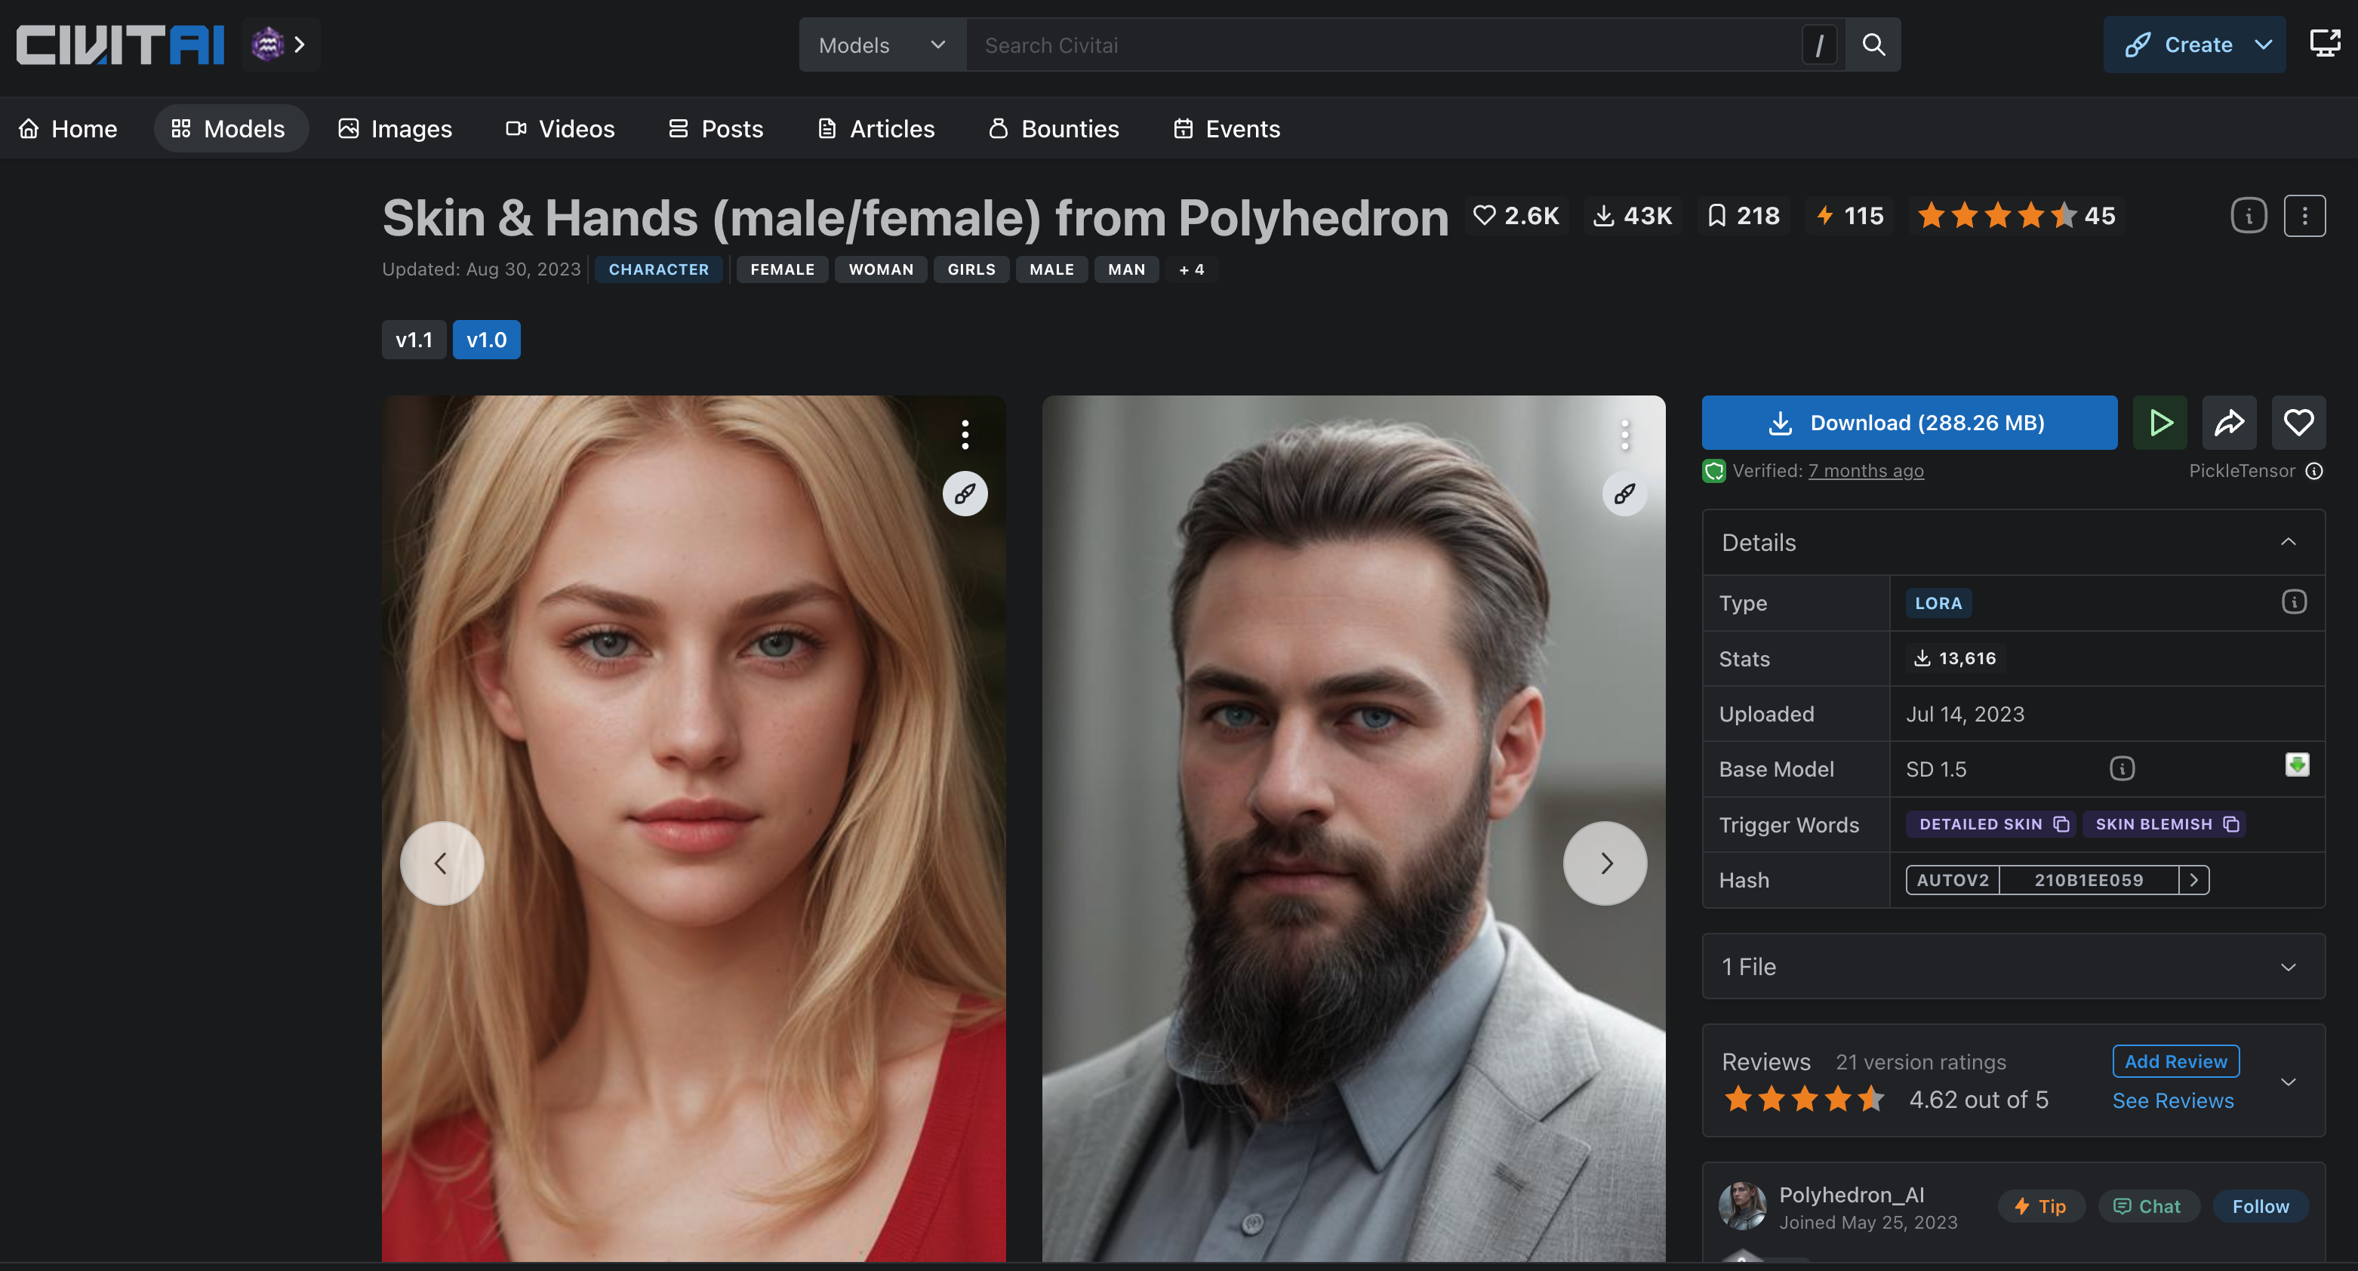
Task: Click the lightning bolt 115 buzz badge
Action: [1850, 216]
